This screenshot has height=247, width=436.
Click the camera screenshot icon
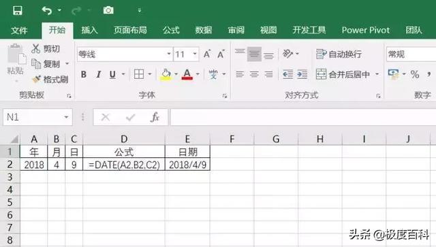108,11
